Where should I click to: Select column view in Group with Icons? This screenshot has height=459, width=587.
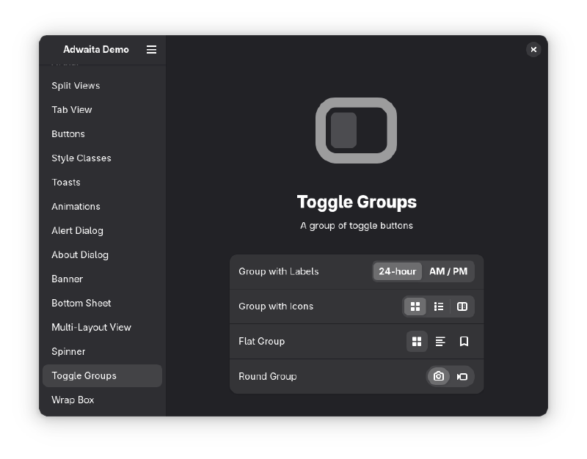tap(462, 306)
